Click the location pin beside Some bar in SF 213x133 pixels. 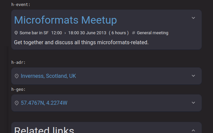pyautogui.click(x=16, y=33)
